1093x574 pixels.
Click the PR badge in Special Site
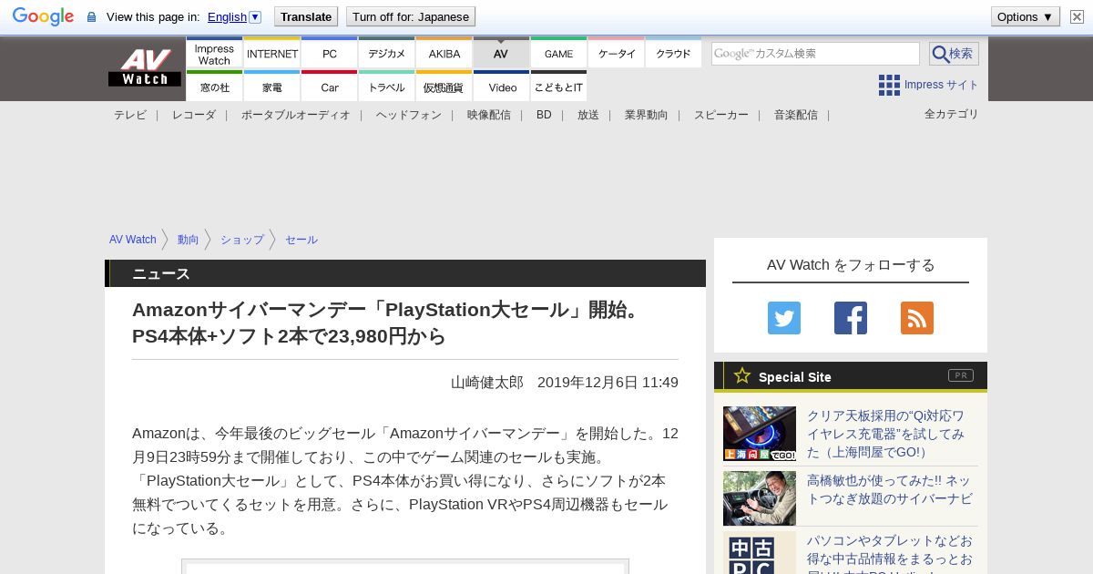tap(961, 375)
